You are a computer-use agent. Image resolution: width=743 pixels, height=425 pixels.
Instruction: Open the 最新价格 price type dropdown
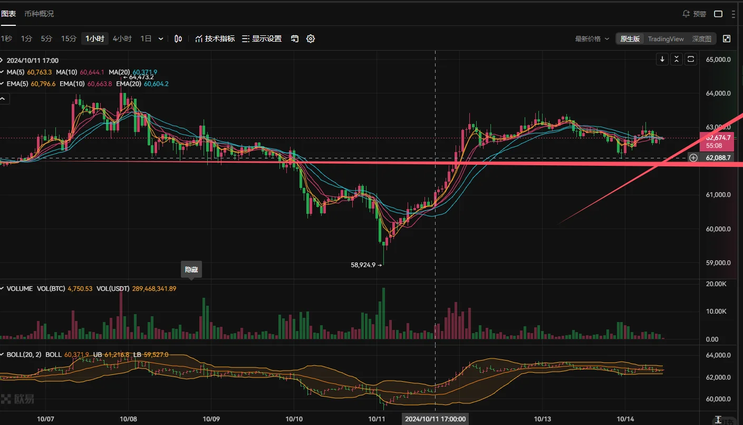592,39
